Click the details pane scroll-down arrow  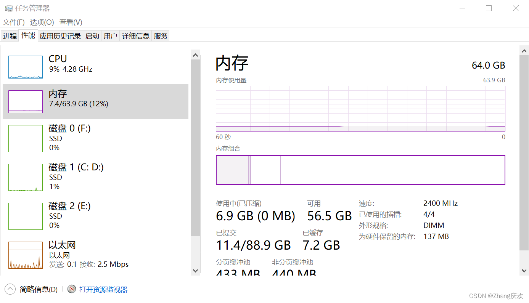[x=524, y=271]
